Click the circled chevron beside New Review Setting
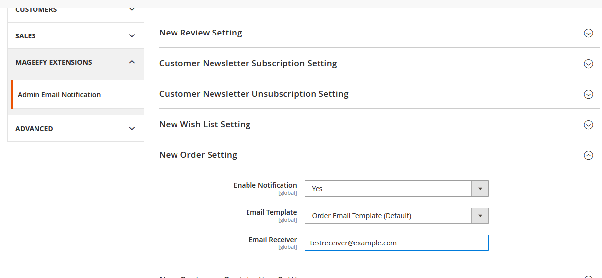The width and height of the screenshot is (602, 278). (x=588, y=33)
